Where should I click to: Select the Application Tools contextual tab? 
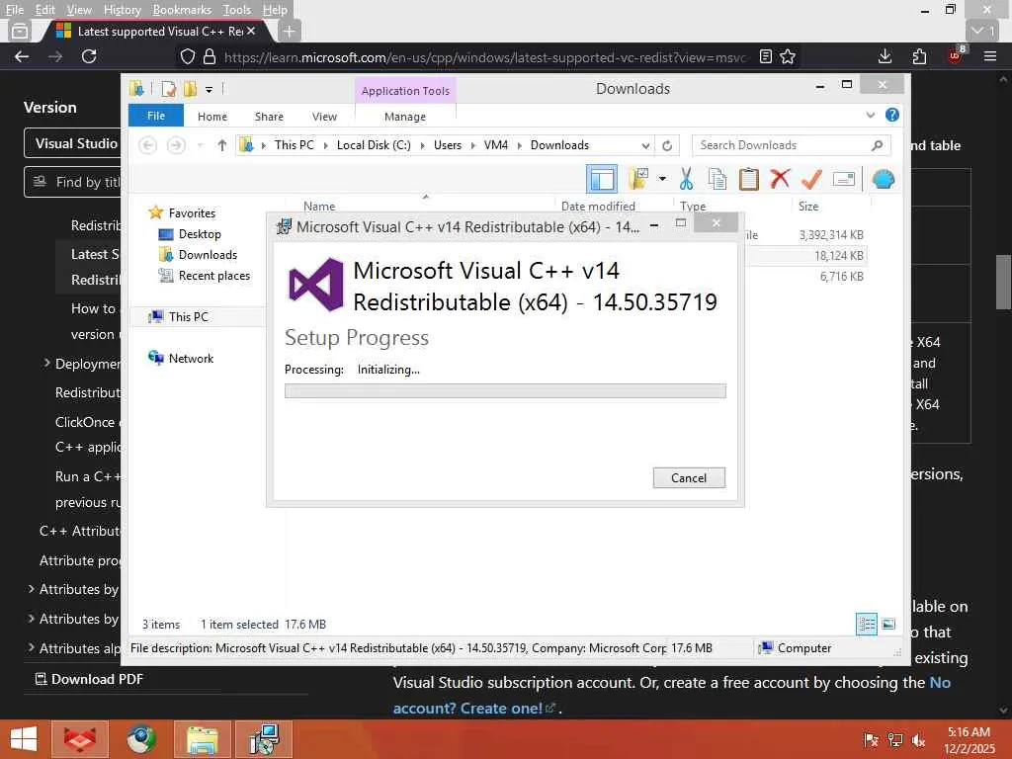click(405, 91)
